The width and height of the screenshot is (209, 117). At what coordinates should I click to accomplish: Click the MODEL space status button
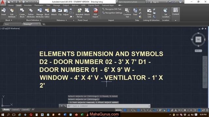click(x=119, y=110)
